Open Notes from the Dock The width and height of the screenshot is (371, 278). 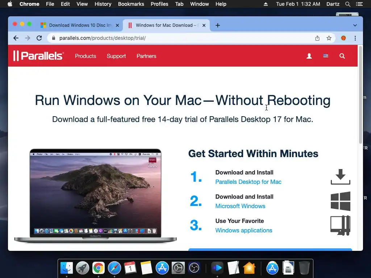146,268
